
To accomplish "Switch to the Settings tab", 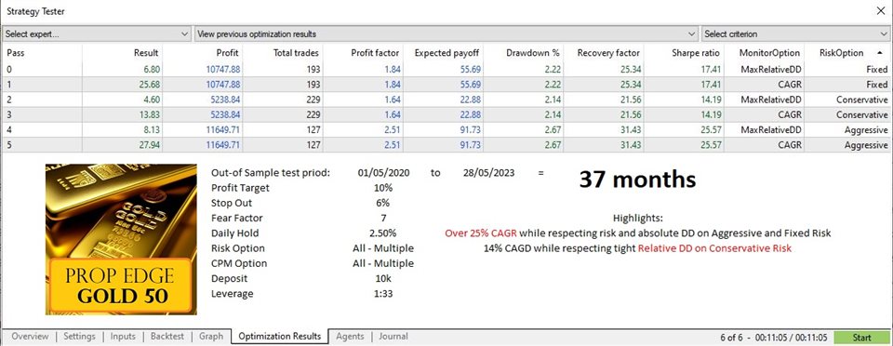I will coord(79,337).
